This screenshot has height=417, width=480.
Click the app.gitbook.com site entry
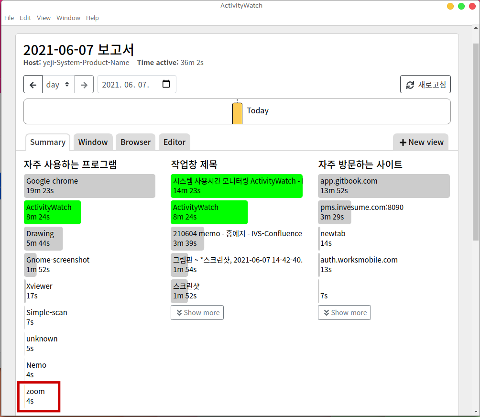[x=383, y=186]
